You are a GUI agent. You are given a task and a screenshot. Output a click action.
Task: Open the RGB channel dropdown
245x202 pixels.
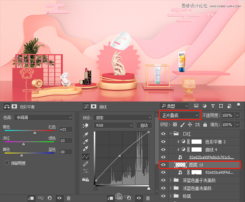113,125
